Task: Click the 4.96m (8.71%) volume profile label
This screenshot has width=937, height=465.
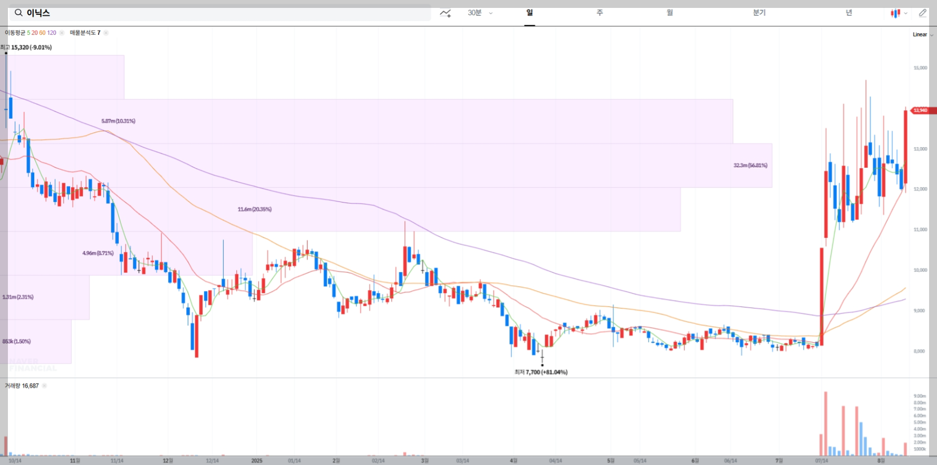Action: pos(98,254)
